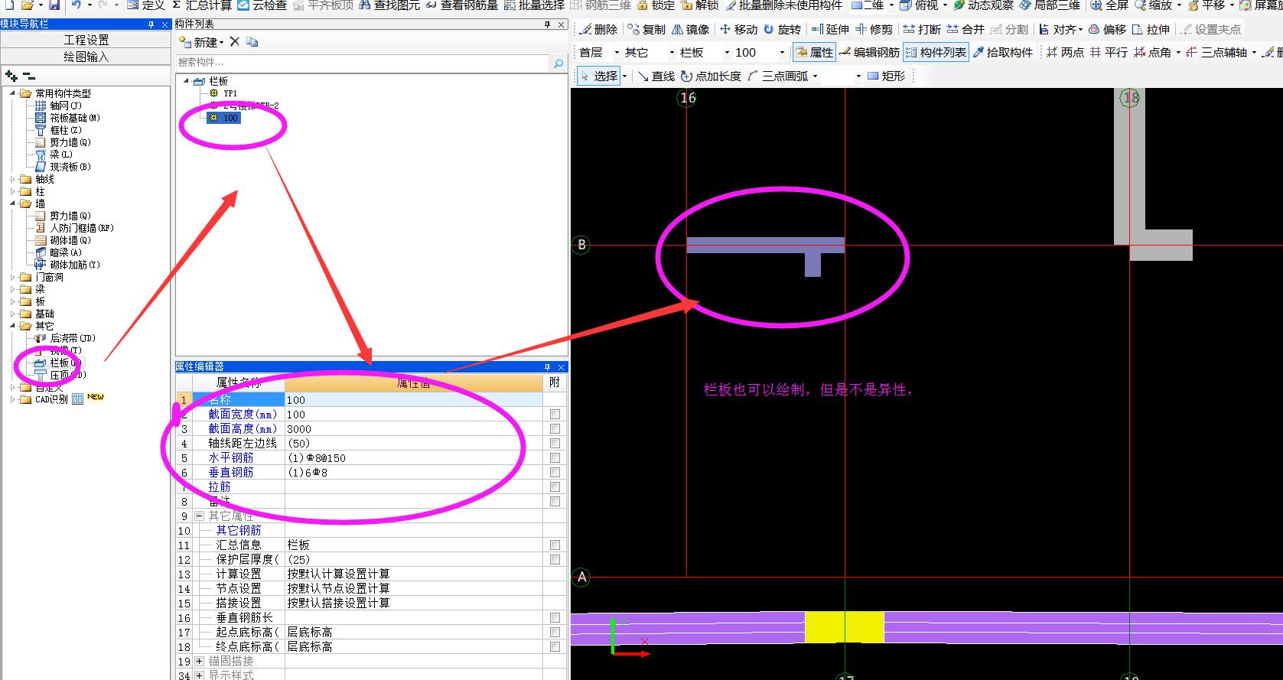Open the 栏板 component type dropdown
Viewport: 1283px width, 680px height.
pyautogui.click(x=727, y=52)
